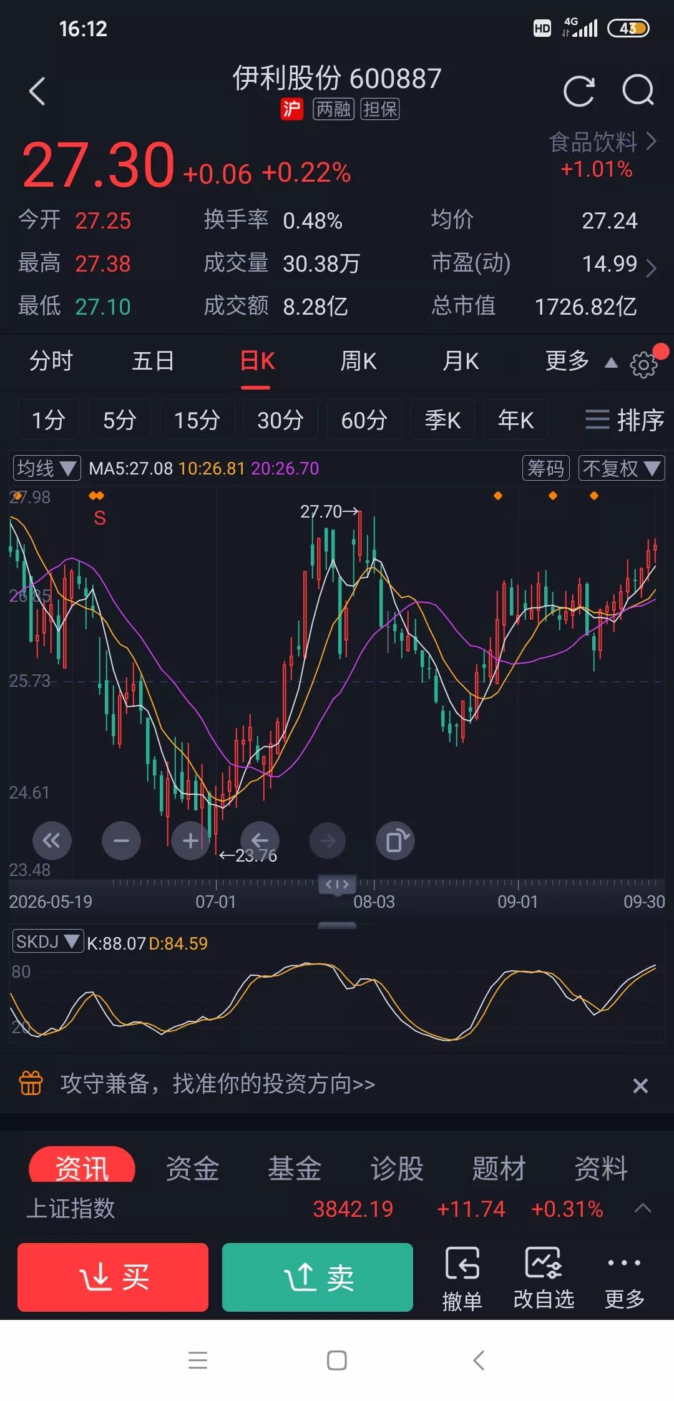Tap the 两融 margin tag
674x1401 pixels.
[333, 109]
